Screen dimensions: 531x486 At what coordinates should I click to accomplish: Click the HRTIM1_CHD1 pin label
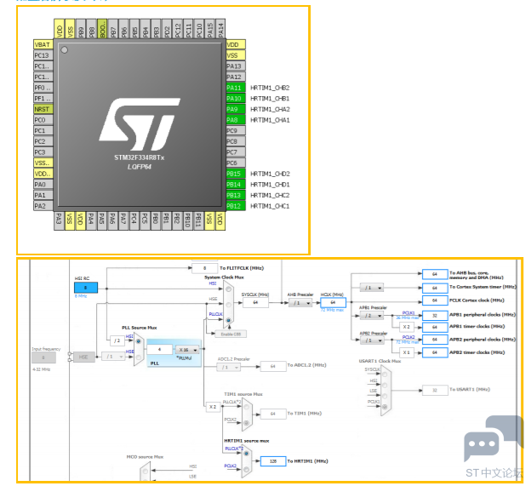click(270, 185)
